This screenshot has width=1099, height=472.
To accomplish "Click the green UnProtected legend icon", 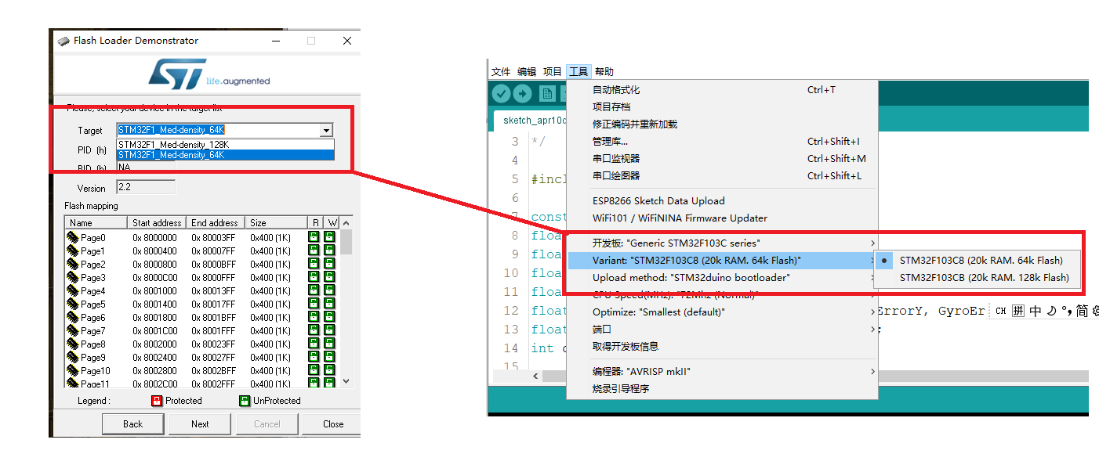I will point(245,401).
